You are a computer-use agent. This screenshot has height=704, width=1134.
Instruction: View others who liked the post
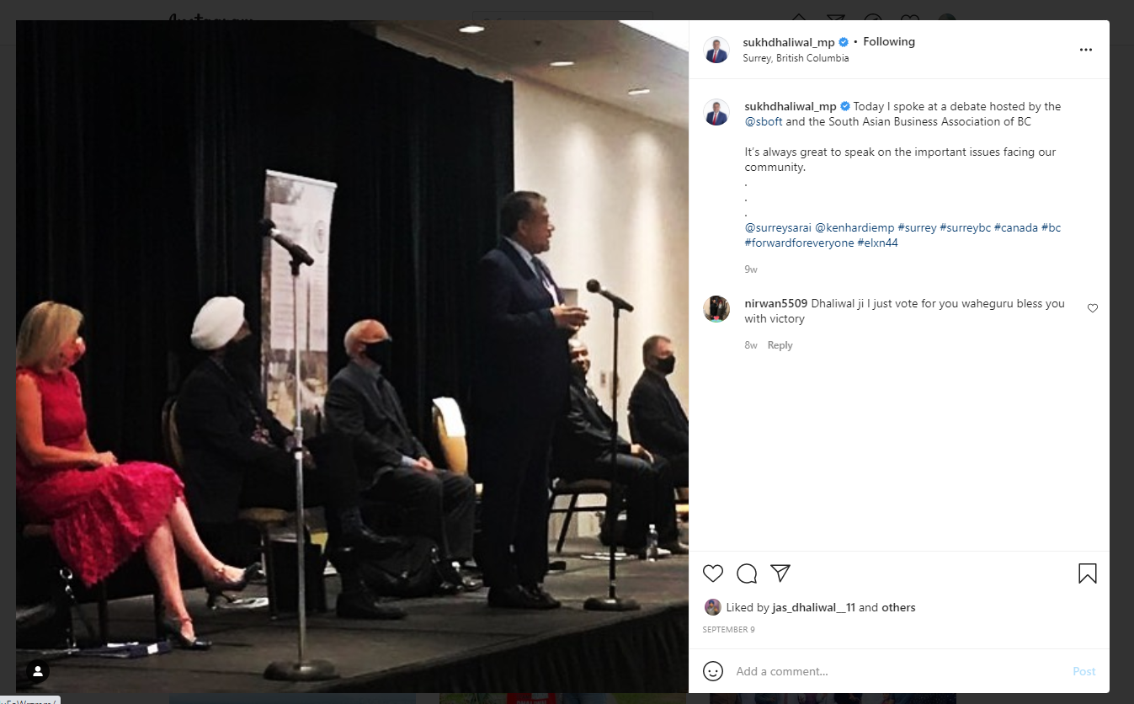tap(898, 607)
